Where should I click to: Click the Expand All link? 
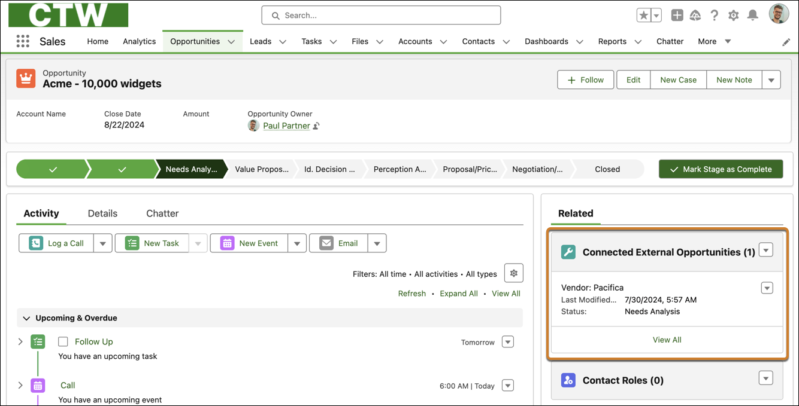point(459,294)
